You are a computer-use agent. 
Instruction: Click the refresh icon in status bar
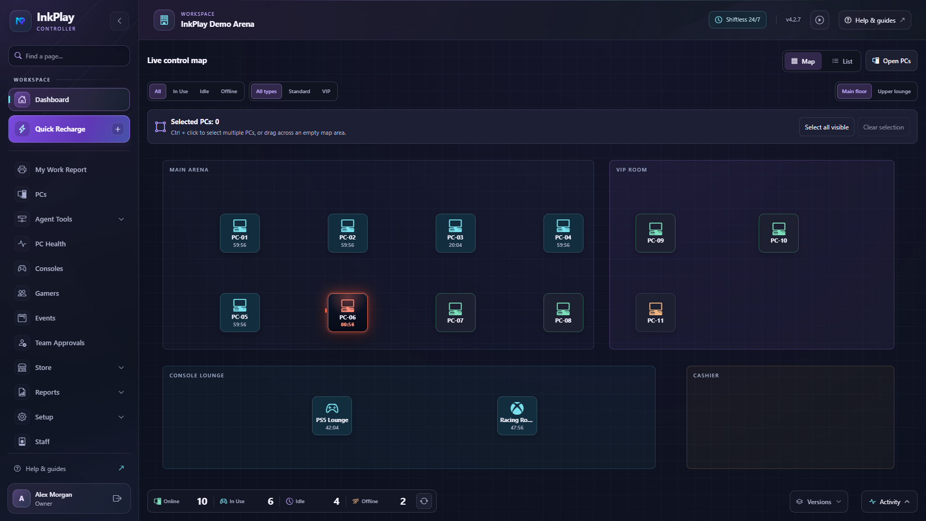pyautogui.click(x=424, y=501)
